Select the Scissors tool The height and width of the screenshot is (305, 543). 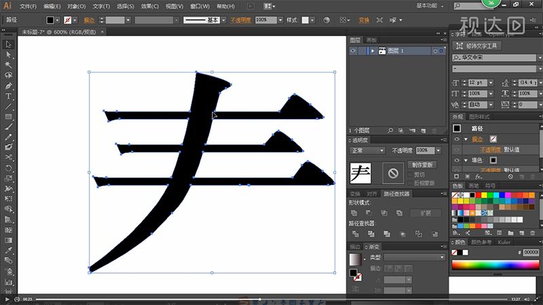click(x=8, y=157)
